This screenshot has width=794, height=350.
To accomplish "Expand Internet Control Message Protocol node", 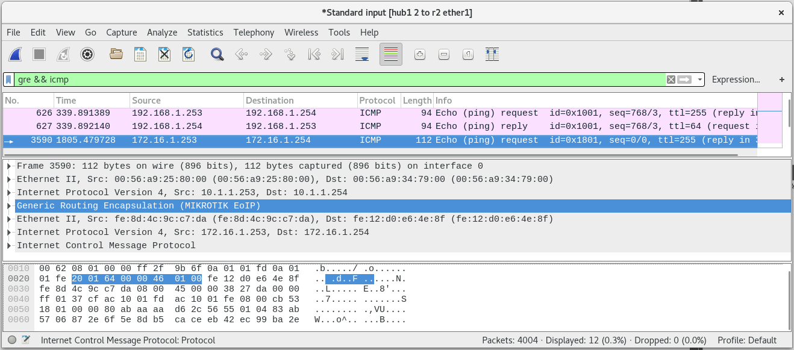I will pos(9,246).
